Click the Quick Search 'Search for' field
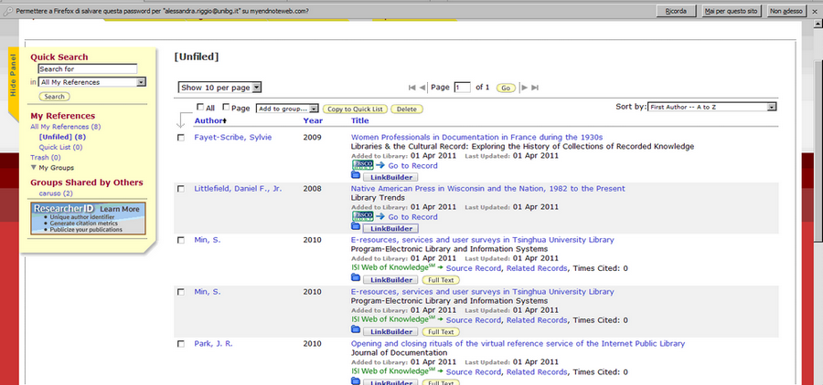Screen dimensions: 823x385 87,69
